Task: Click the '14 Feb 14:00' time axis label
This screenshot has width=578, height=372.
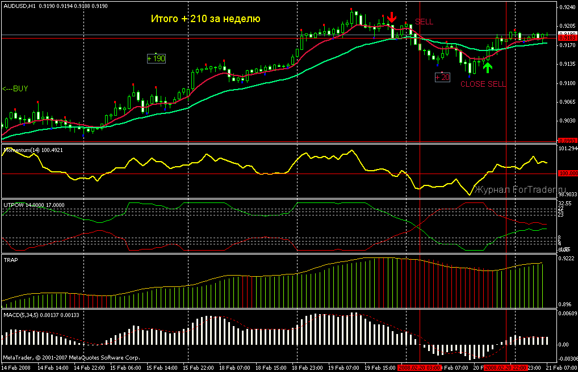Action: (x=53, y=367)
